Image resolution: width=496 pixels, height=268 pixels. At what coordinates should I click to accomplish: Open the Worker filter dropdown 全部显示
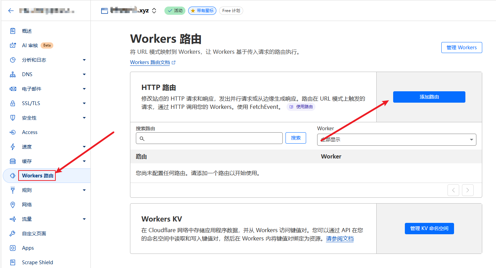[x=396, y=140]
